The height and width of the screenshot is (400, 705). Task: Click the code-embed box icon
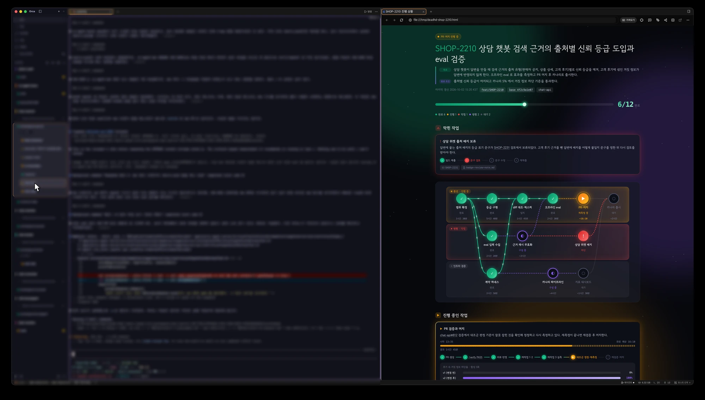coord(673,20)
